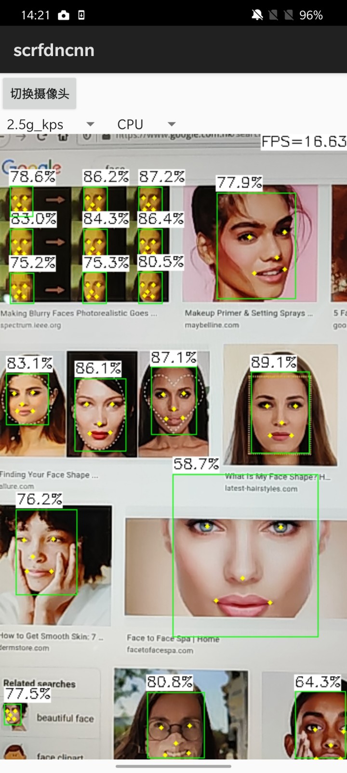Tap the 77.5% beautiful face search thumbnail

click(13, 714)
